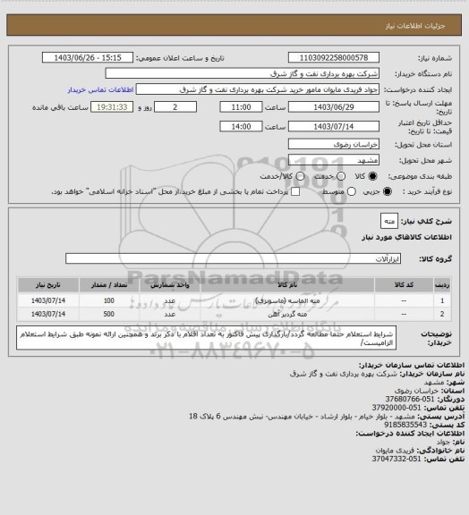
Task: Select the کالا/خدمت radio button
Action: coord(300,176)
